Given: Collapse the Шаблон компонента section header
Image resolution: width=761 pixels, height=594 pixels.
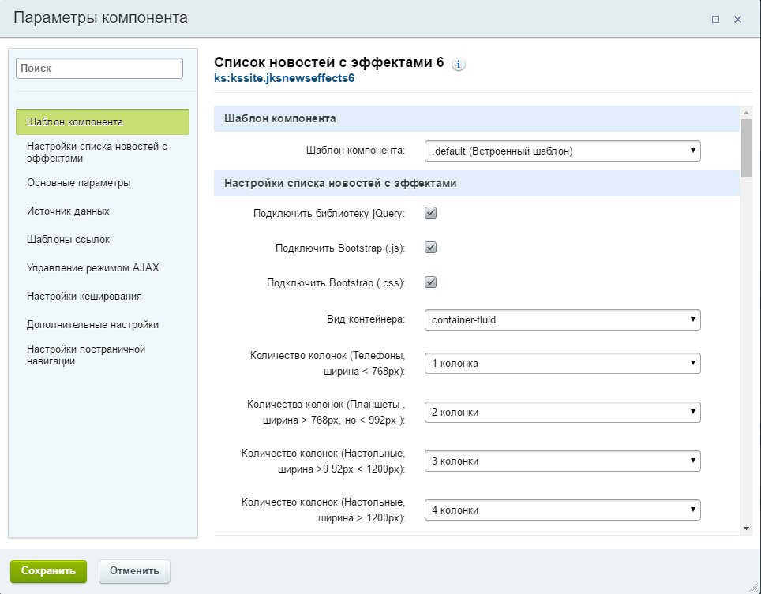Looking at the screenshot, I should 477,119.
